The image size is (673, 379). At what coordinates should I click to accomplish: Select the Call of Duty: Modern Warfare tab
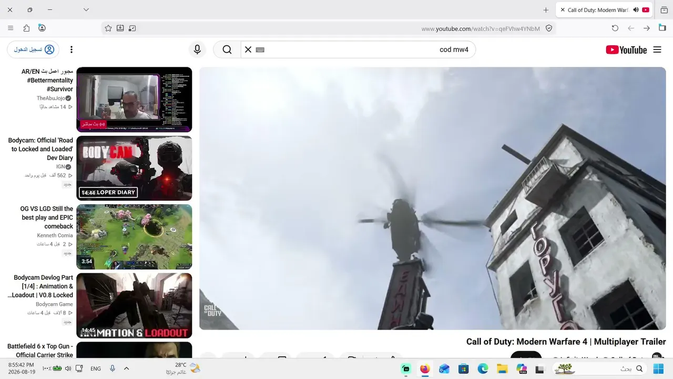[x=604, y=10]
